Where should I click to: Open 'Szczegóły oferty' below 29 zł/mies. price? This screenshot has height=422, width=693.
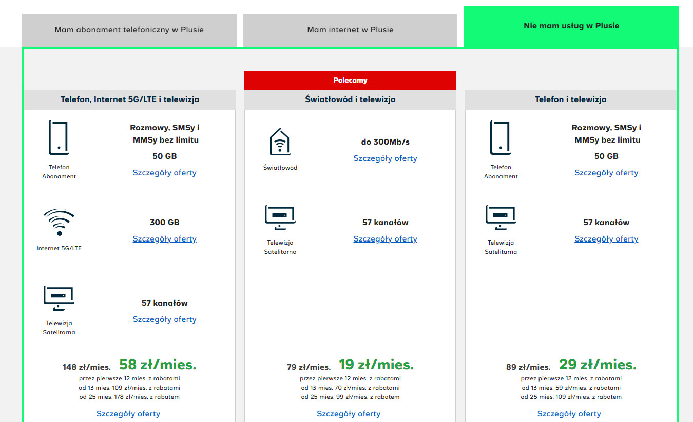click(x=569, y=414)
